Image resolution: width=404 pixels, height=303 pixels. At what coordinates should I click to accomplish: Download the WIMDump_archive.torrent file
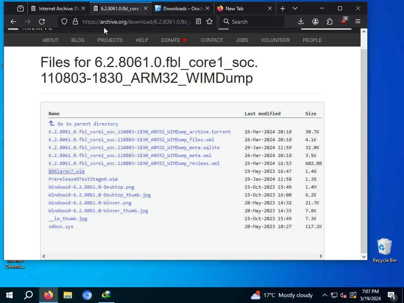point(139,132)
